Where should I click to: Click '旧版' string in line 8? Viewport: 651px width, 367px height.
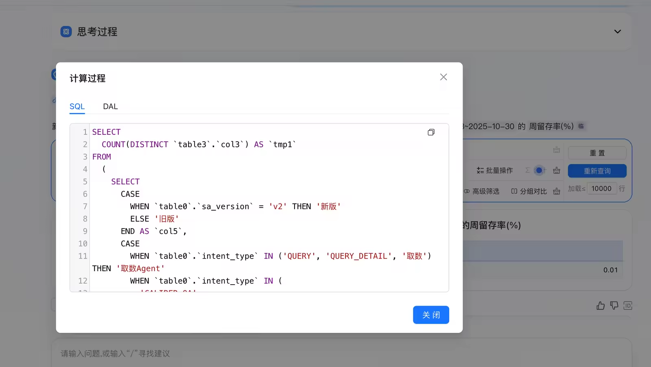(x=166, y=219)
